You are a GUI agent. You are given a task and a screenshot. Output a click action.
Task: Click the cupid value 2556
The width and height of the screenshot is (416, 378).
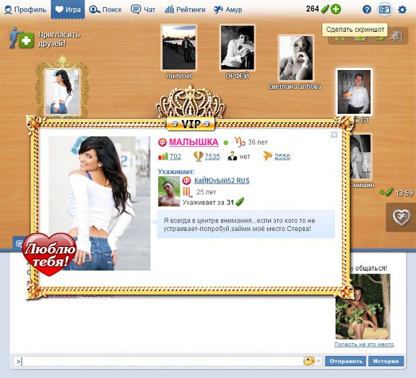point(282,157)
